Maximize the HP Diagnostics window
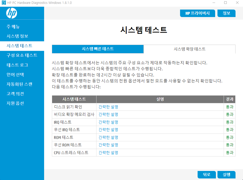 pos(225,3)
